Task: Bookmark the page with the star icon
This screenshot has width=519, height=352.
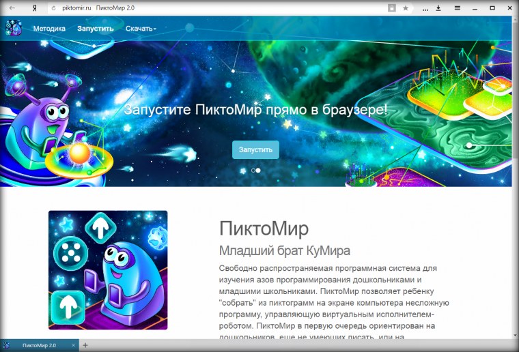Action: pos(406,8)
